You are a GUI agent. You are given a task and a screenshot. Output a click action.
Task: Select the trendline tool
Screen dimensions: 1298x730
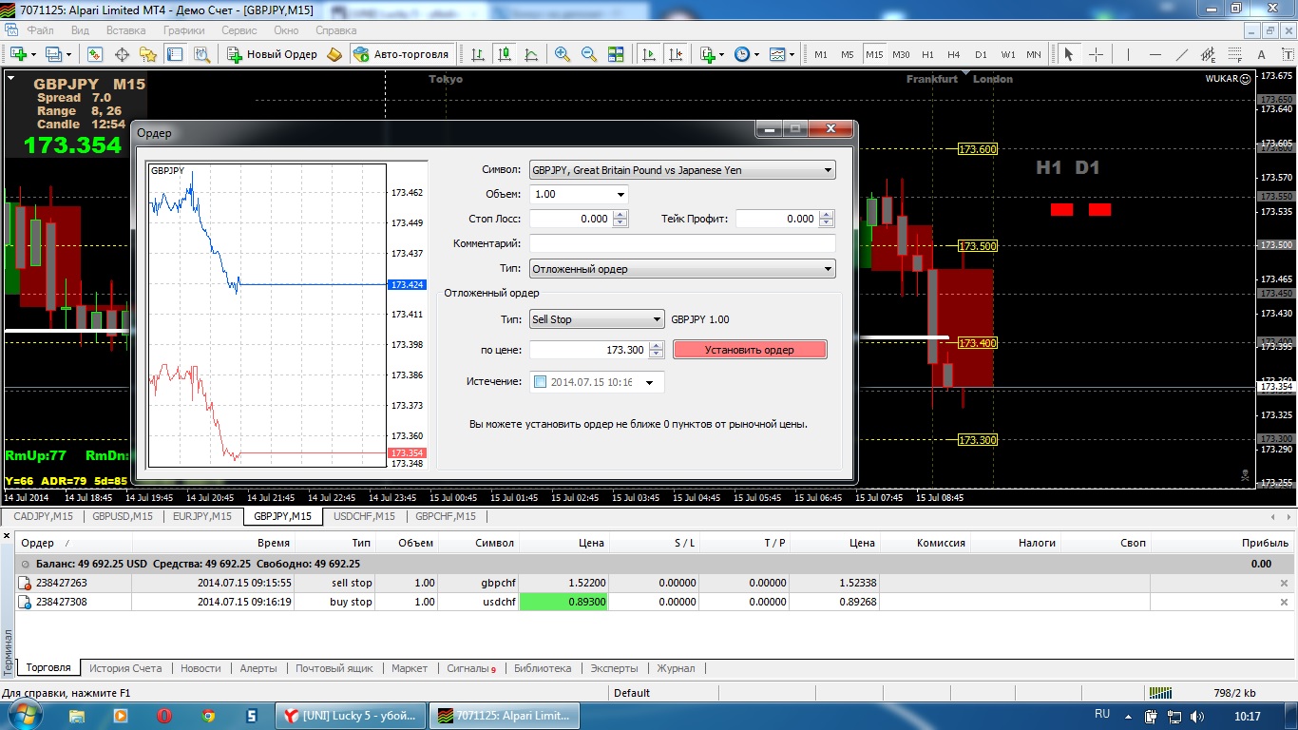(1182, 54)
